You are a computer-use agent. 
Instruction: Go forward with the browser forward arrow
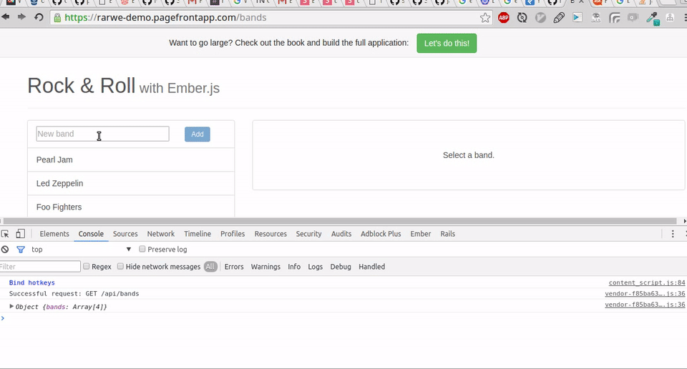tap(21, 17)
